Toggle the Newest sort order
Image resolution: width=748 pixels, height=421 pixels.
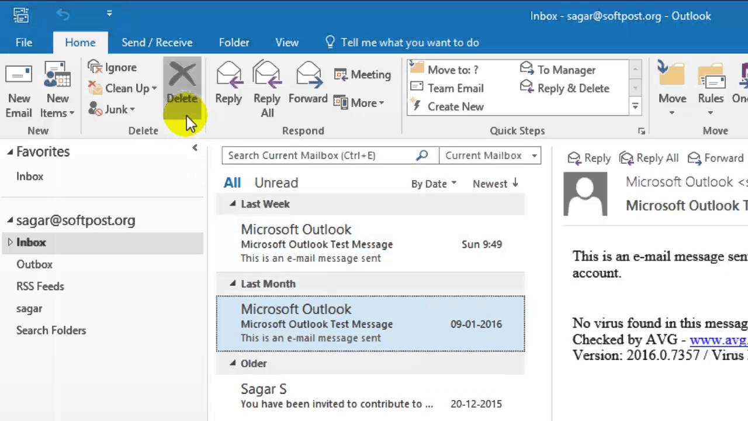496,184
